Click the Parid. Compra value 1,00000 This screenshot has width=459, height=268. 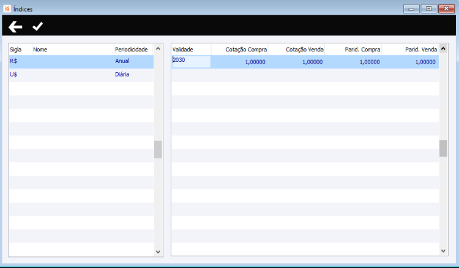370,62
